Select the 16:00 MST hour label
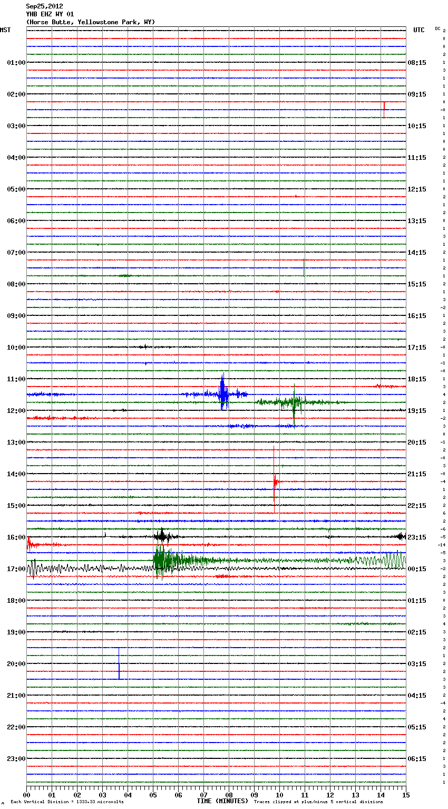 coord(16,537)
